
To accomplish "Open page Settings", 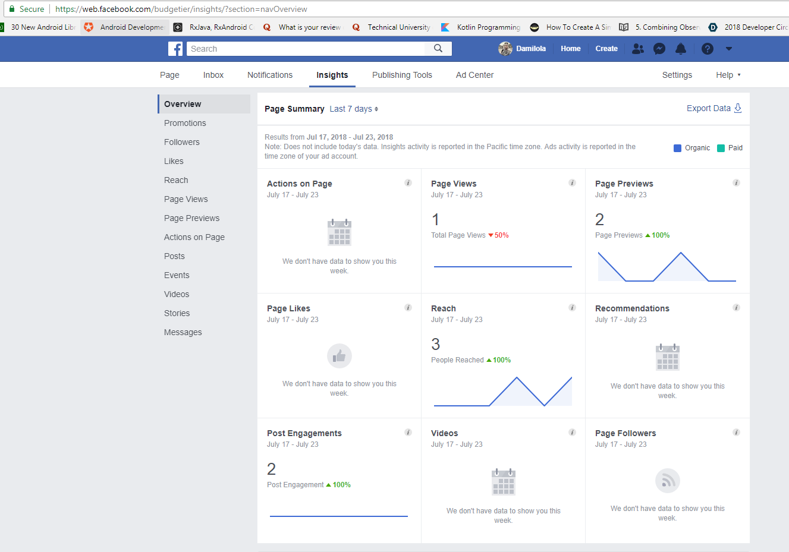I will 677,75.
